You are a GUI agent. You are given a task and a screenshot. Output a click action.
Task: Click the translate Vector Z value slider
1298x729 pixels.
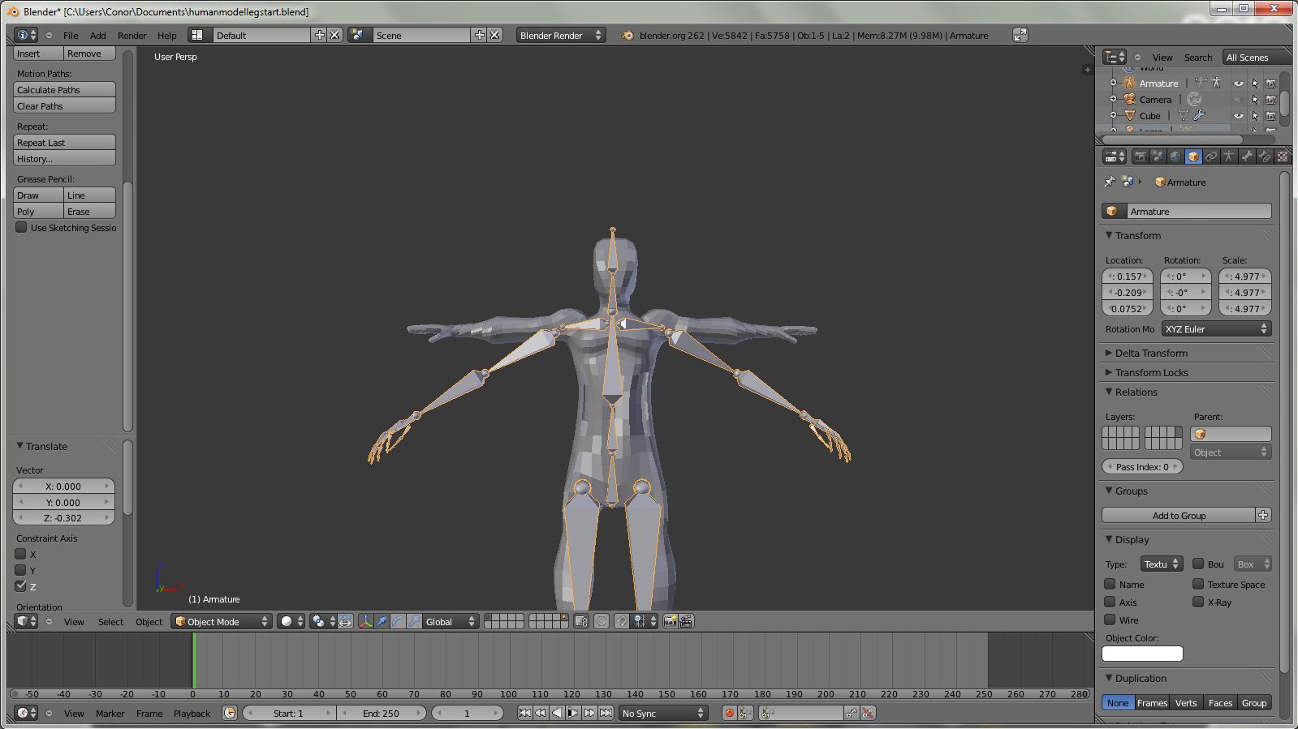(x=63, y=518)
